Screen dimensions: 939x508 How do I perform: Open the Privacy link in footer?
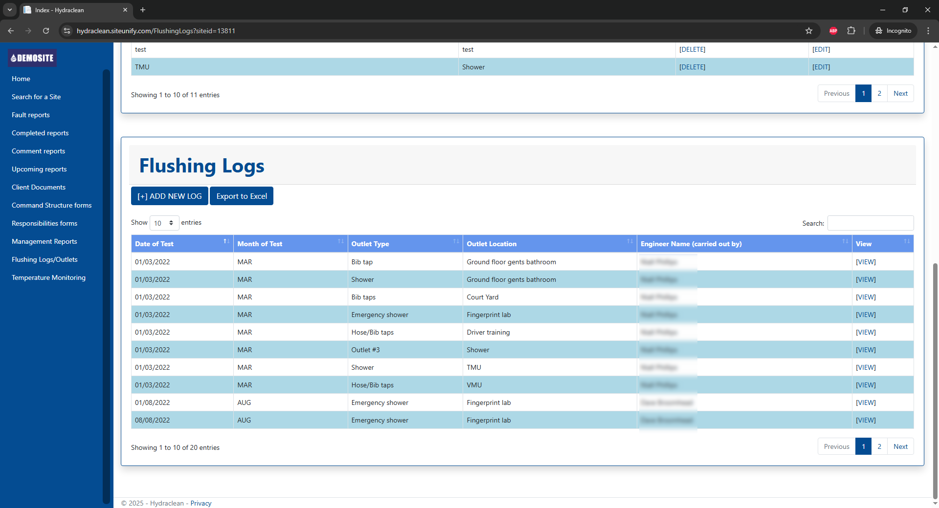(x=201, y=503)
